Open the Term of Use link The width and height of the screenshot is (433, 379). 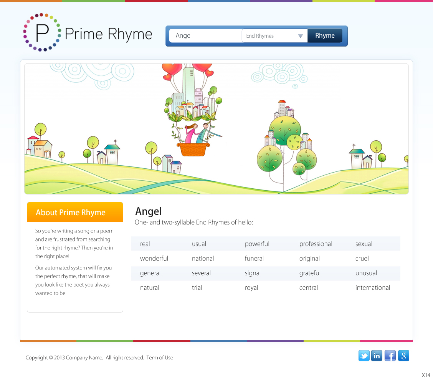(160, 357)
